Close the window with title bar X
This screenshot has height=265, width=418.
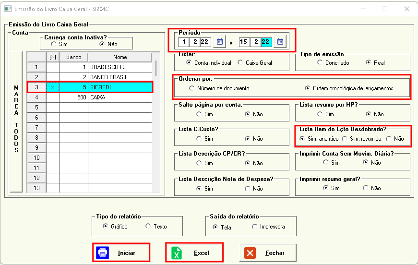[x=407, y=9]
